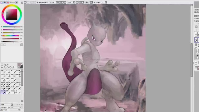Select the zoom magnifier tool
Image resolution: width=199 pixels, height=112 pixels.
click(5, 68)
